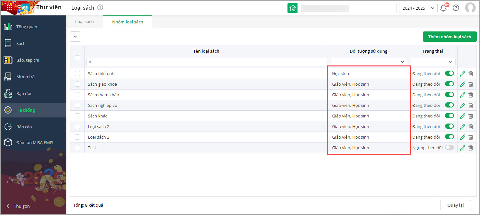
Task: Check the Sách tham khảo row checkbox
Action: [77, 95]
